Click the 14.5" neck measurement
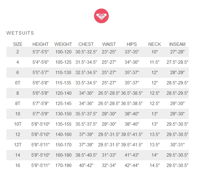 [x=155, y=165]
